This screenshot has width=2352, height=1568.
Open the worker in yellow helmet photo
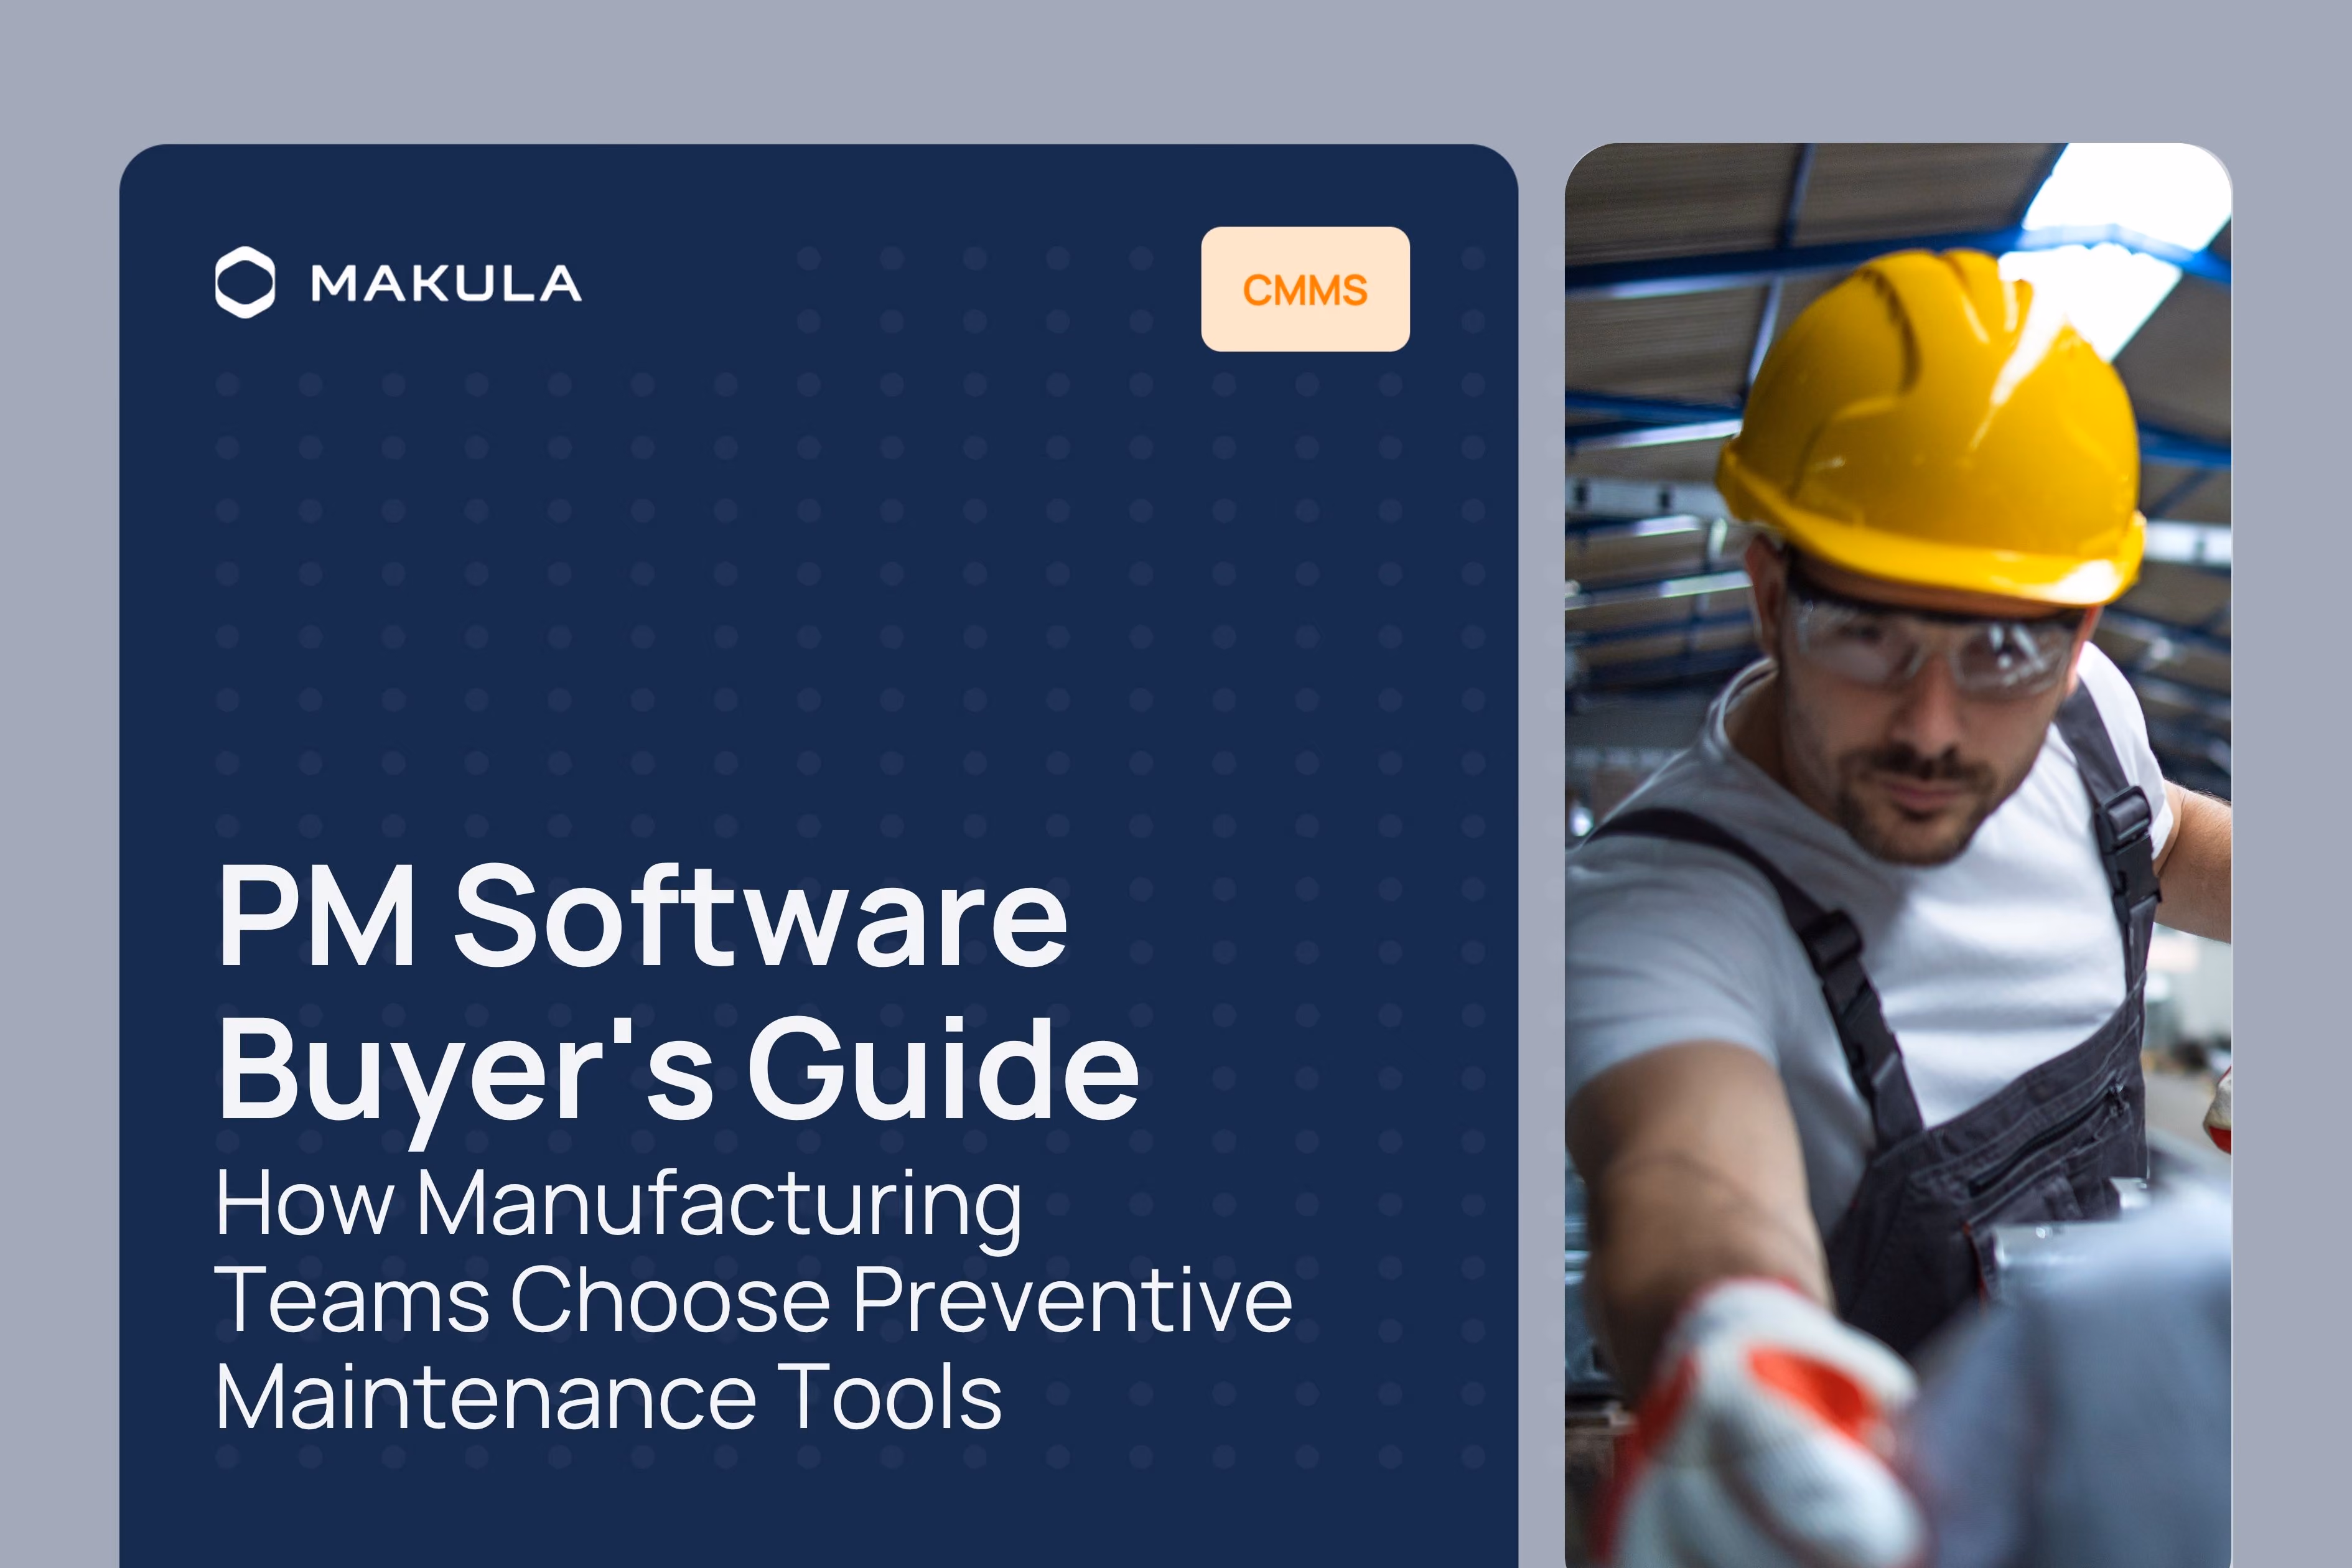click(1898, 856)
